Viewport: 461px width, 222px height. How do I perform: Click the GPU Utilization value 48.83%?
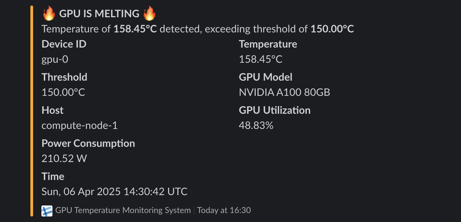click(x=256, y=125)
